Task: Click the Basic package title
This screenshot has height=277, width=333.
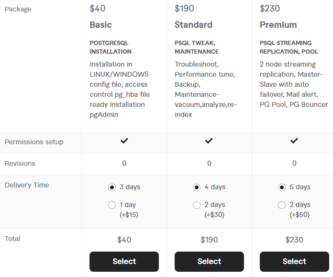Action: click(100, 25)
